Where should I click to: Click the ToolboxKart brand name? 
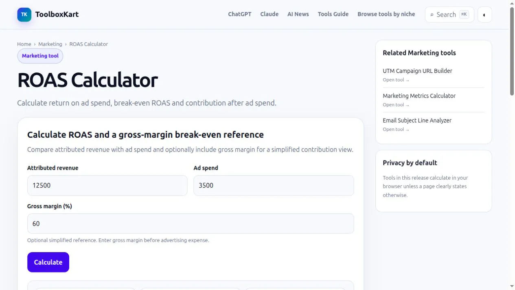(x=57, y=14)
